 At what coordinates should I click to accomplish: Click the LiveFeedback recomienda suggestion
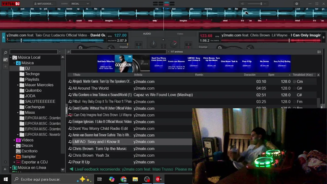133,169
